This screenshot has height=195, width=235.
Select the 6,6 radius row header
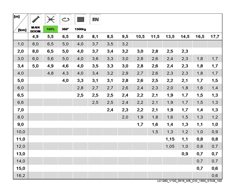pos(20,102)
